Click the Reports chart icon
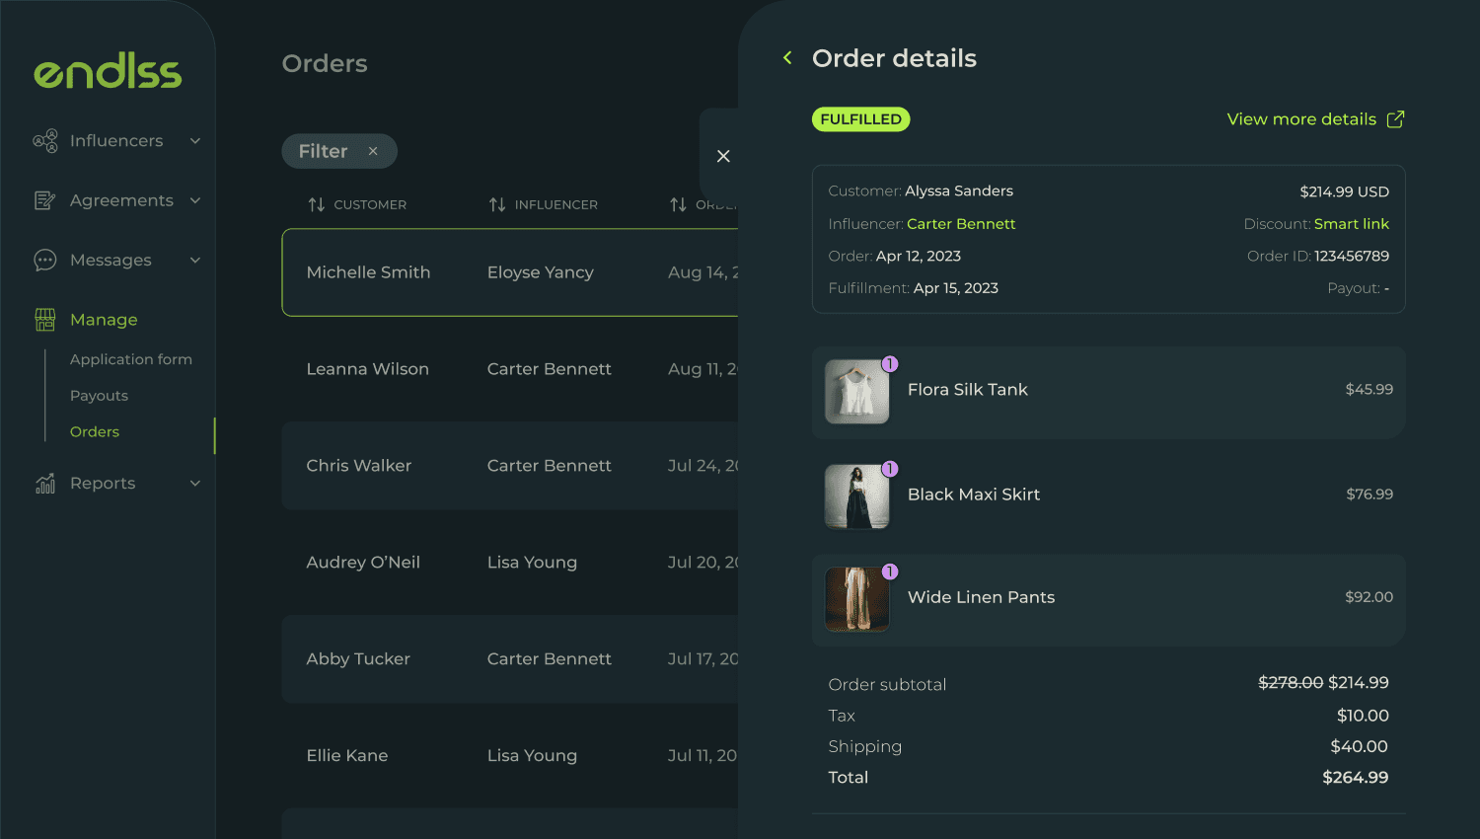Image resolution: width=1480 pixels, height=839 pixels. tap(45, 484)
